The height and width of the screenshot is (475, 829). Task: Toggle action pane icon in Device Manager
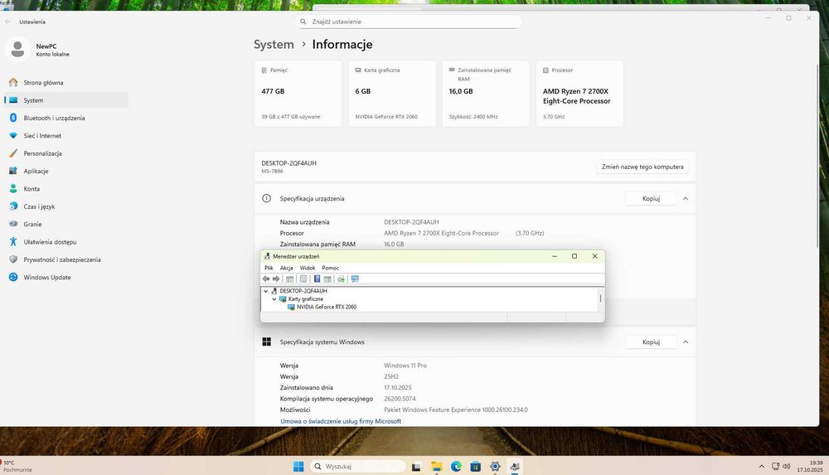[327, 279]
